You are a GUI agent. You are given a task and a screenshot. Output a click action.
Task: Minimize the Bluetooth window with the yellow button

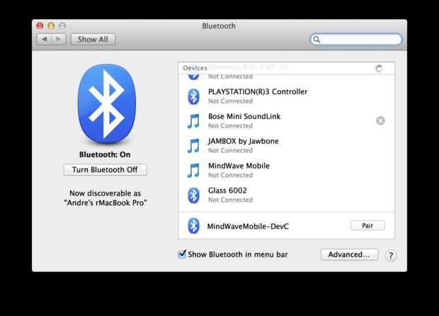51,26
